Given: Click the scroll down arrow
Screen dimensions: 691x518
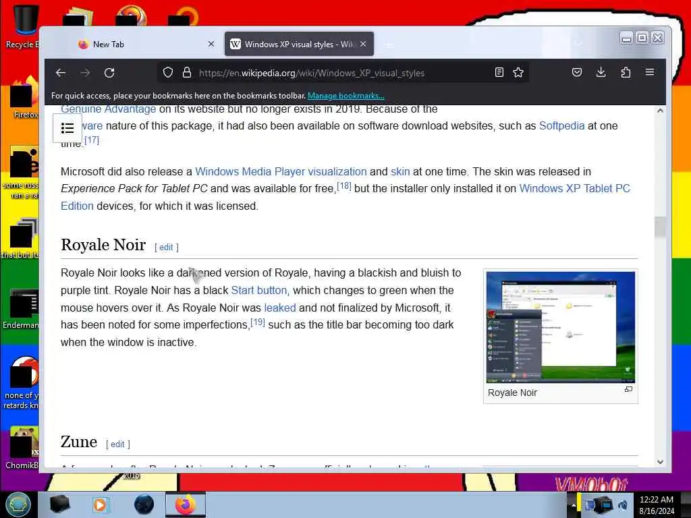Looking at the screenshot, I should point(660,462).
